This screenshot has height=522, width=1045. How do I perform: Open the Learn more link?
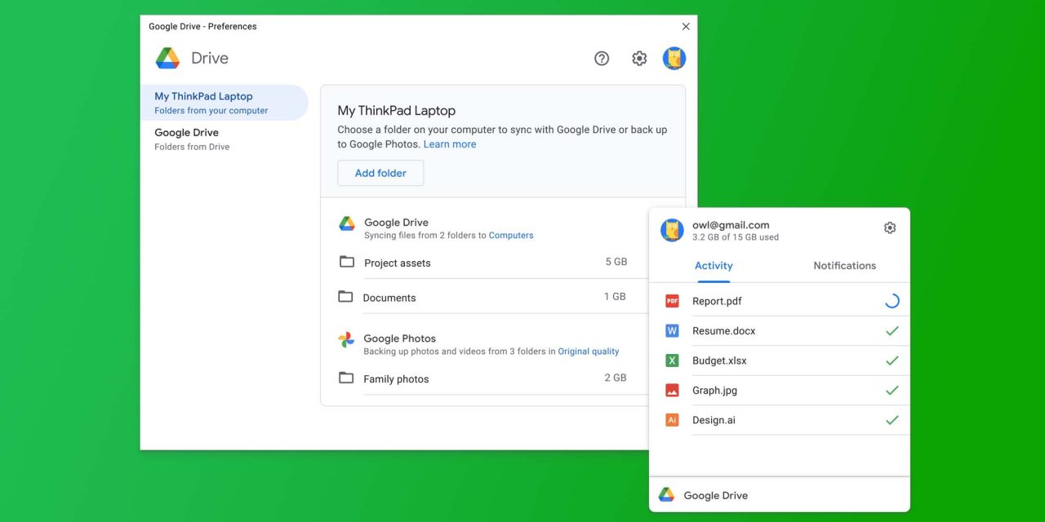pos(450,144)
